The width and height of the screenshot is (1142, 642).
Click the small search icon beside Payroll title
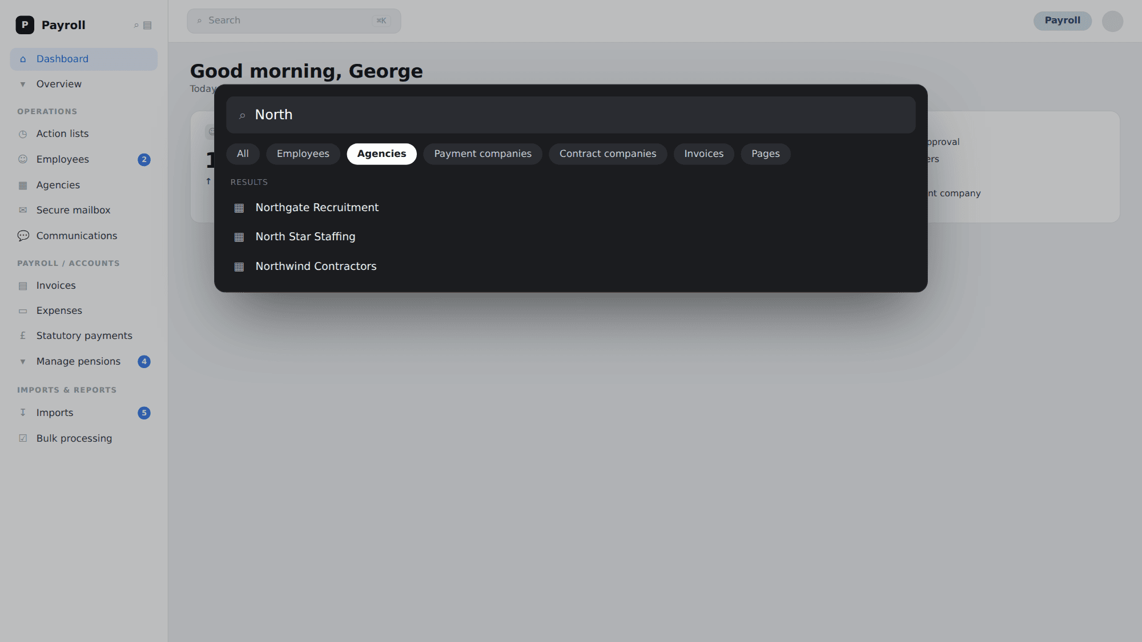[x=136, y=25]
